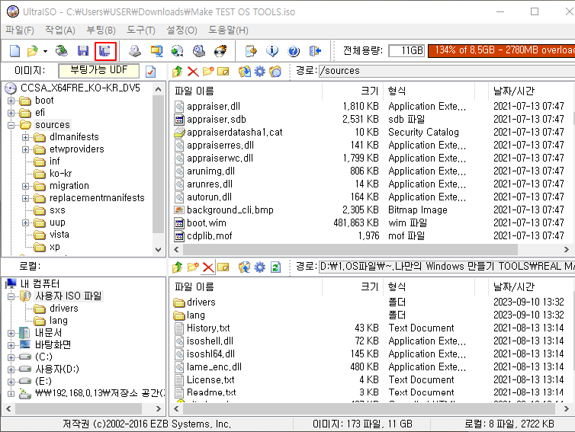This screenshot has height=432, width=575.
Task: Click the Rename icon in the image pane toolbar
Action: coord(223,71)
